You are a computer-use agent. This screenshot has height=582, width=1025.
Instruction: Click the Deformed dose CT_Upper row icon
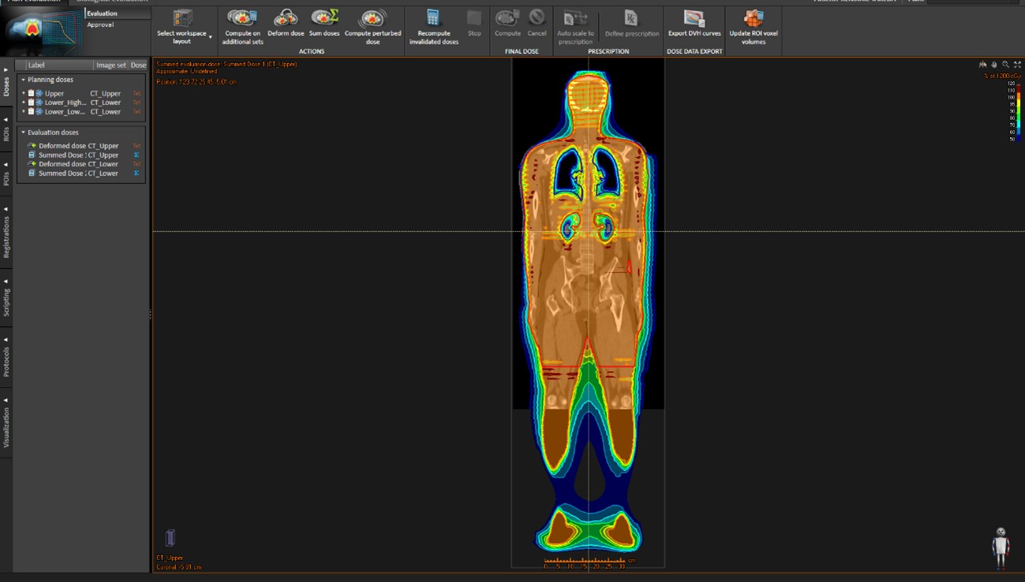click(x=32, y=146)
